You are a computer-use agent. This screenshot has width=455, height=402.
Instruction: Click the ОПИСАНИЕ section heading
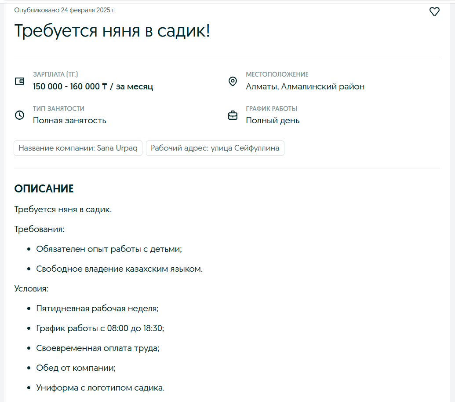coord(44,189)
